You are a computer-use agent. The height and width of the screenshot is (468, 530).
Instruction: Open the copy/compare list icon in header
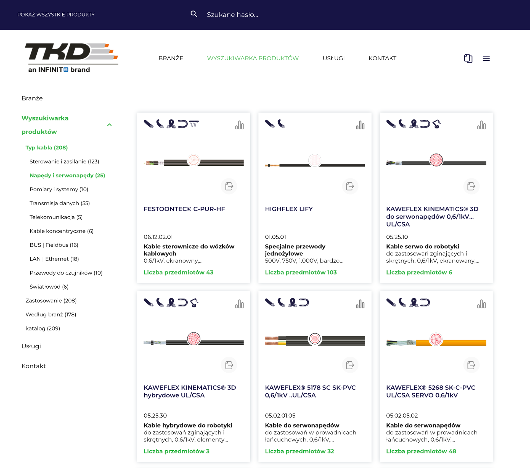pyautogui.click(x=468, y=58)
